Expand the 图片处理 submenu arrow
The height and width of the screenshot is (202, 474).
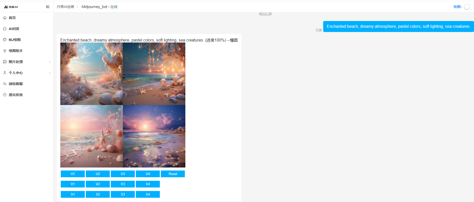(50, 62)
